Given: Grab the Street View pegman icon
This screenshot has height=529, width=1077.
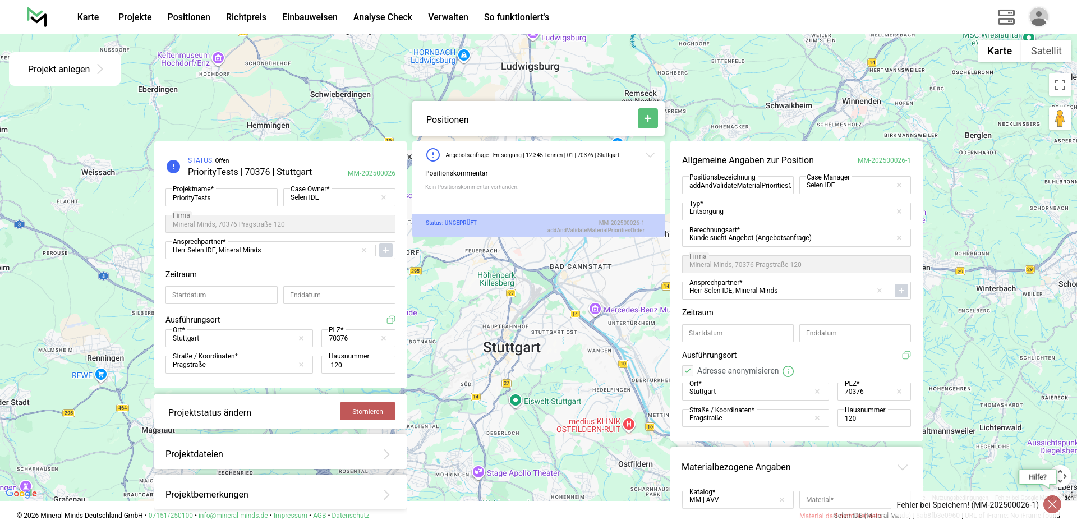Looking at the screenshot, I should (1060, 118).
